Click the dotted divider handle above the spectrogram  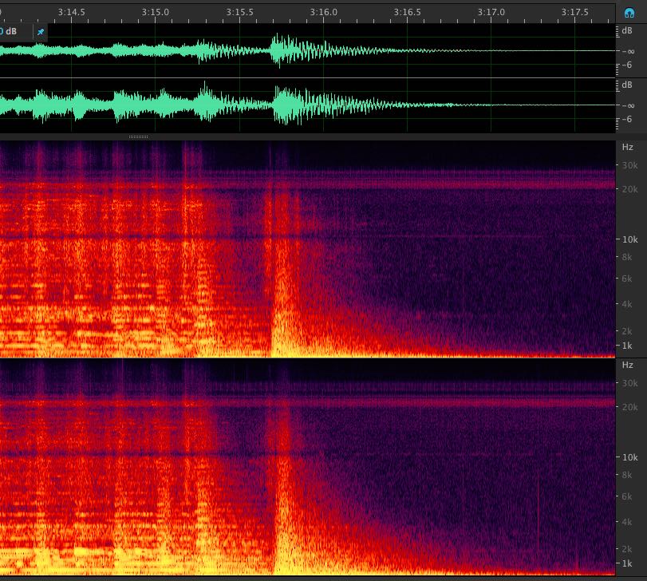[138, 137]
